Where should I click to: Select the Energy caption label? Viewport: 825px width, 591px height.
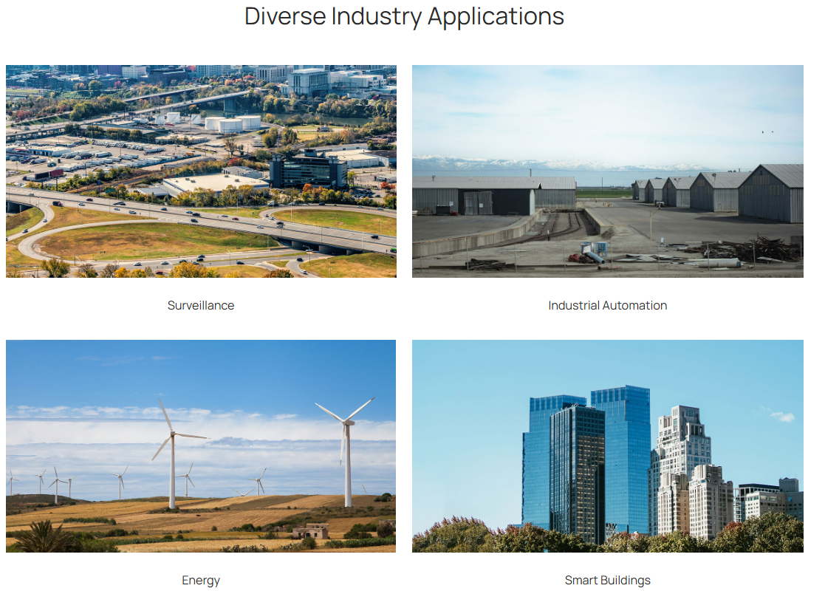pos(201,580)
